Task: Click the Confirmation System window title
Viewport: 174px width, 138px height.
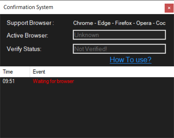Action: click(x=28, y=7)
